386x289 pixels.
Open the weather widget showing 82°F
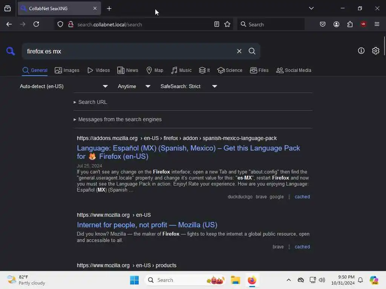pos(26,280)
